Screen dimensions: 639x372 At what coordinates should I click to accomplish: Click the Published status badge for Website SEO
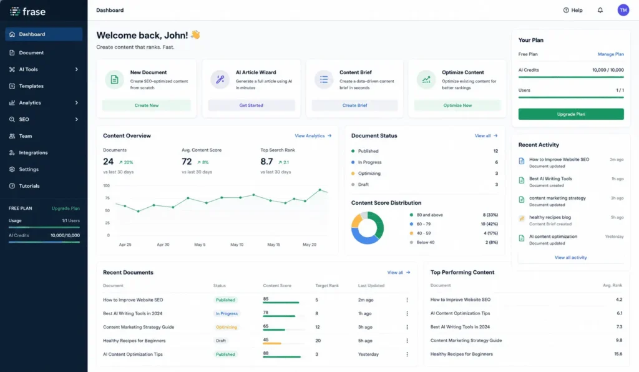225,300
